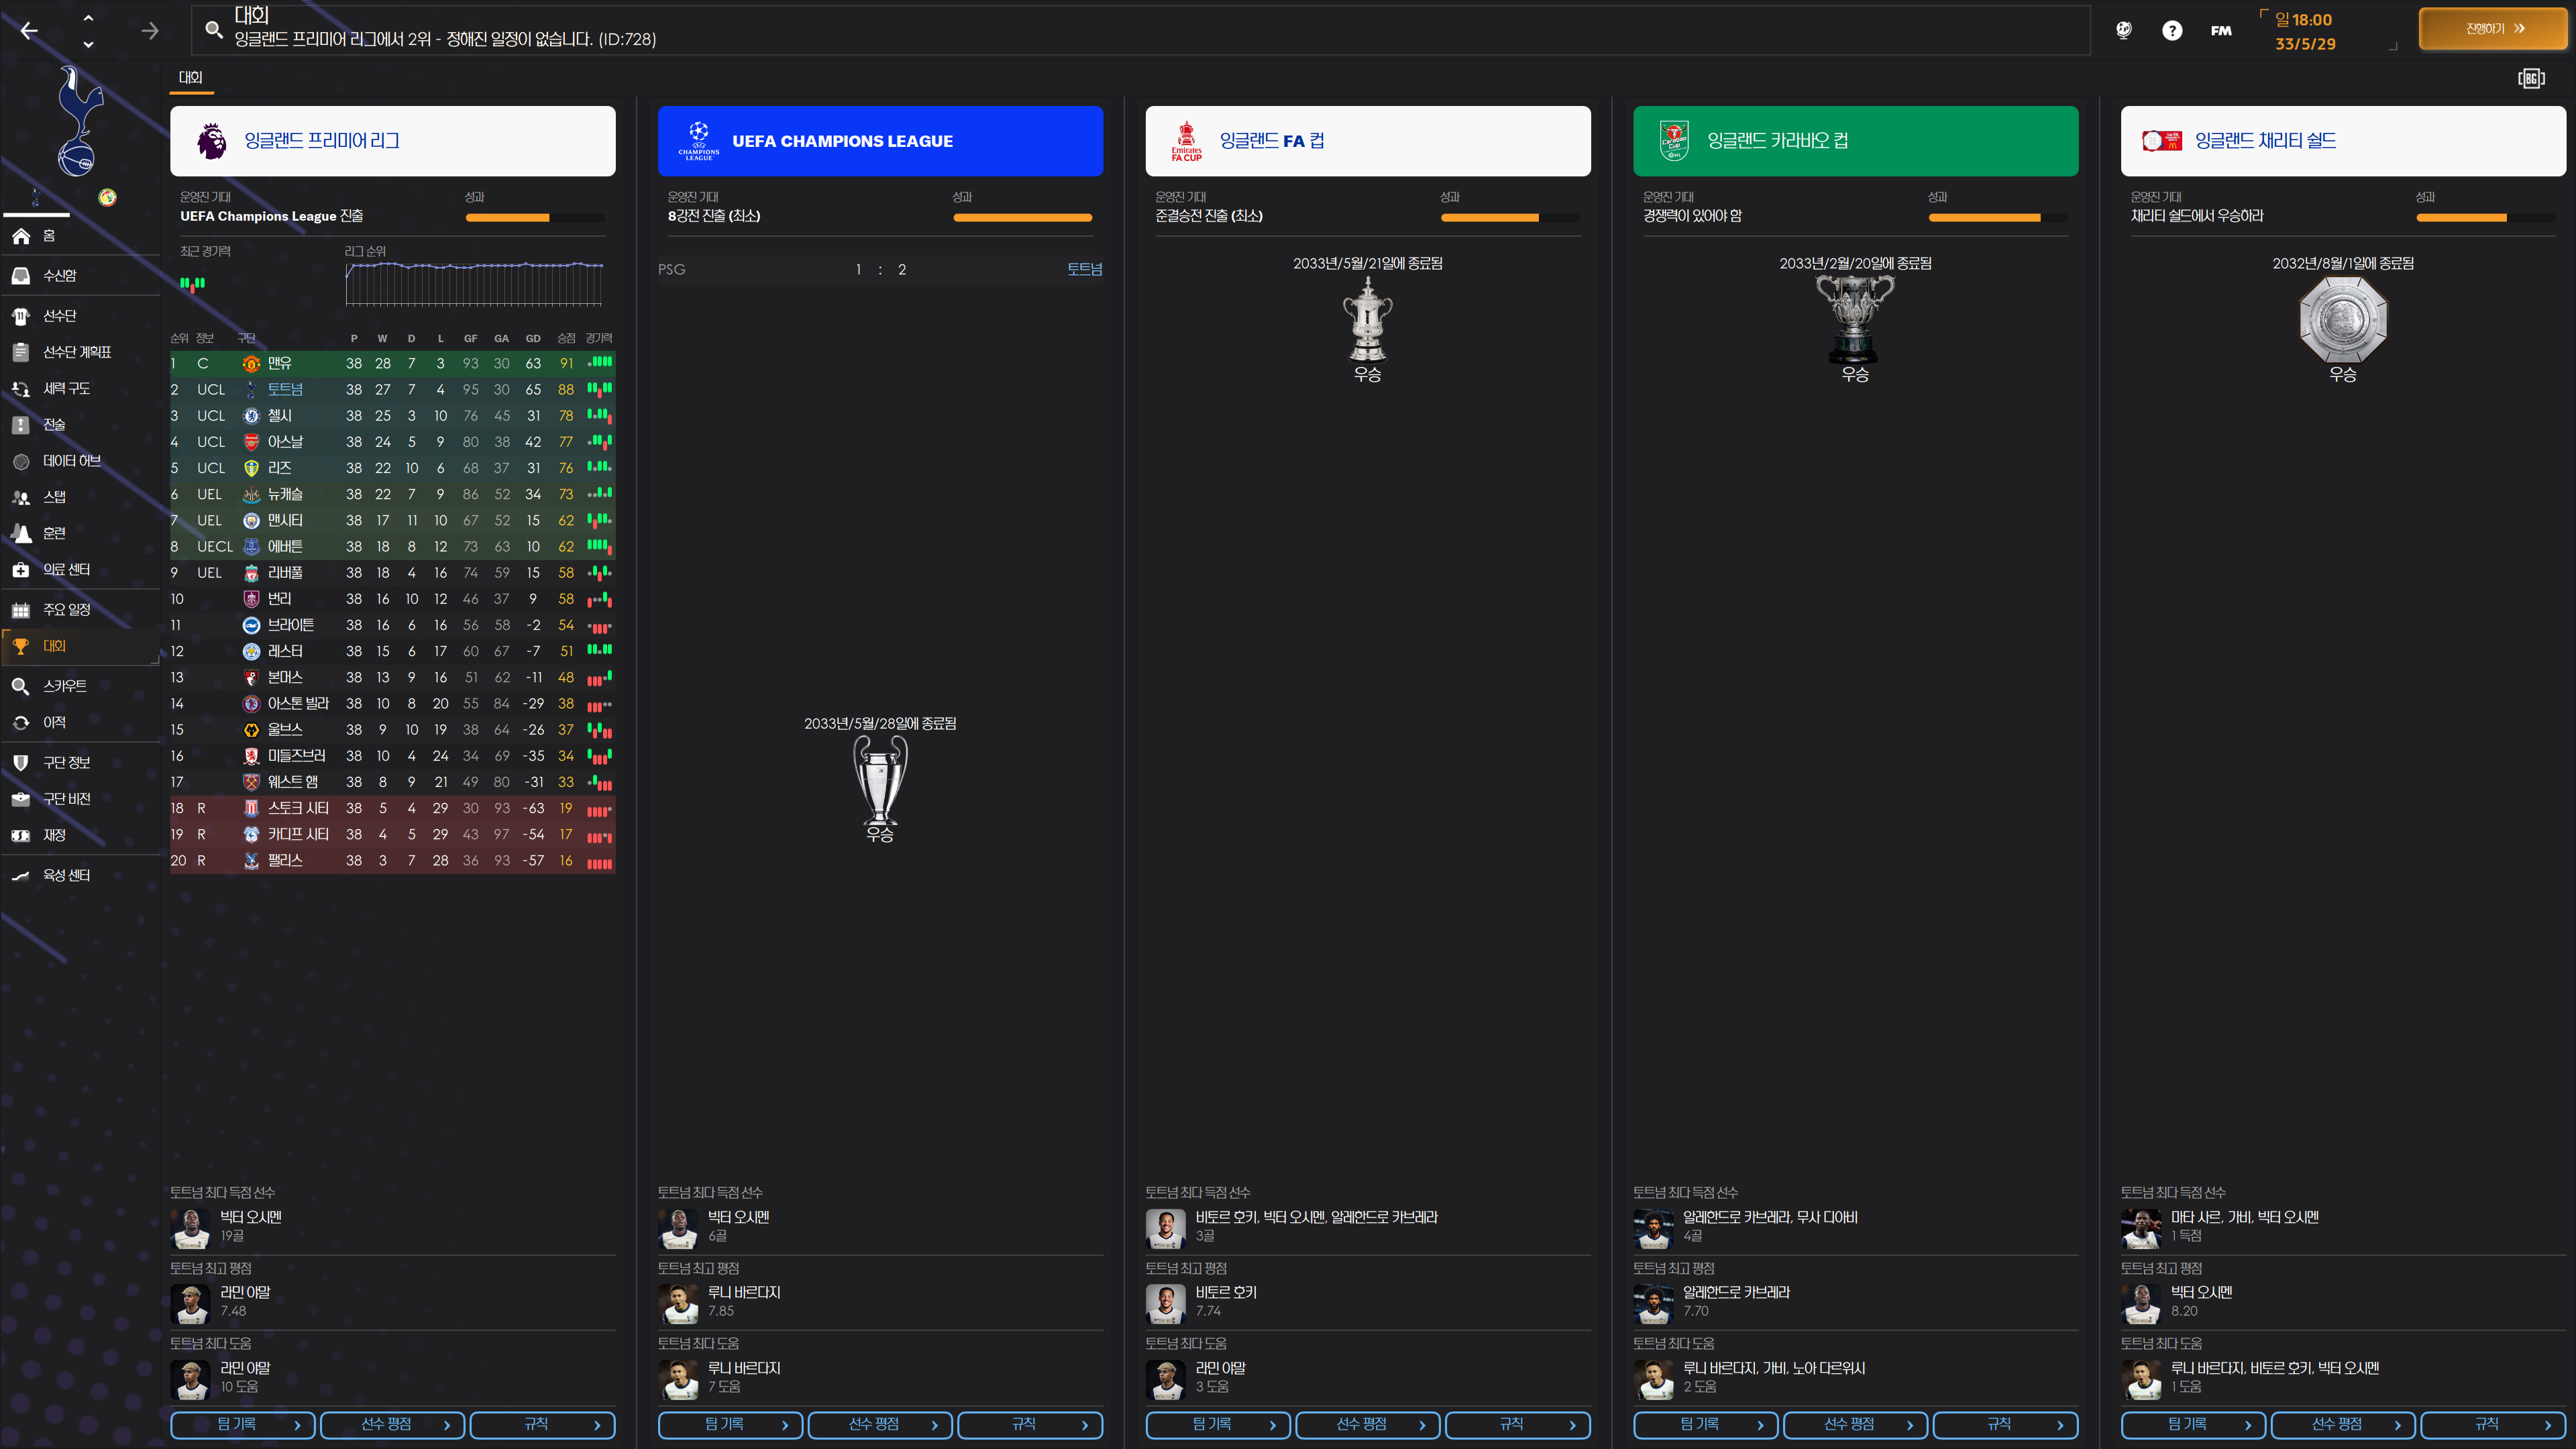Click the up chevron navigation history

point(88,18)
